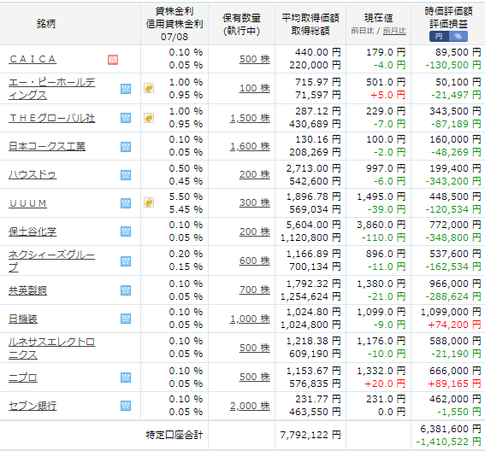Screen dimensions: 485x451
Task: Click the 100 株 holding link
Action: (255, 88)
